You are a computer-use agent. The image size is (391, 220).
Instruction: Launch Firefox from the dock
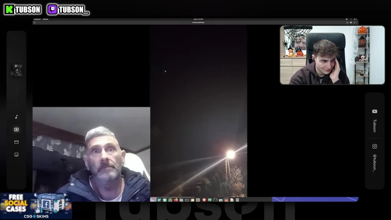[x=176, y=200]
